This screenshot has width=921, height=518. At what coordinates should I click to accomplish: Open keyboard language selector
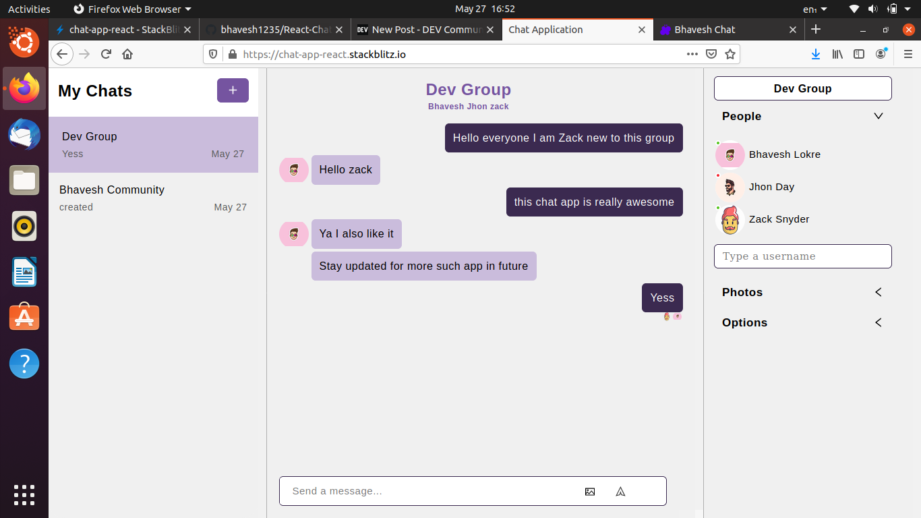point(815,9)
